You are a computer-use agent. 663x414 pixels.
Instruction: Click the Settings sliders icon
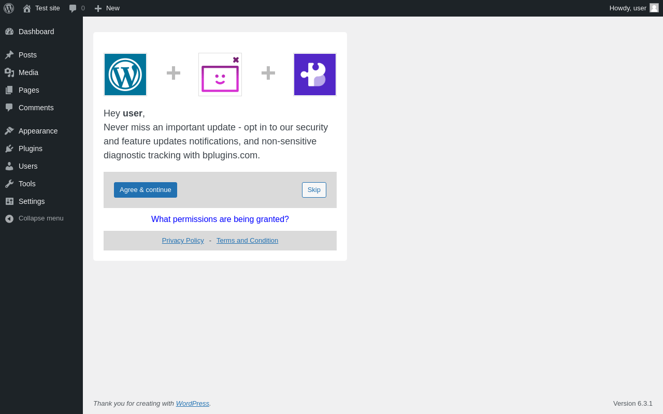click(x=9, y=201)
